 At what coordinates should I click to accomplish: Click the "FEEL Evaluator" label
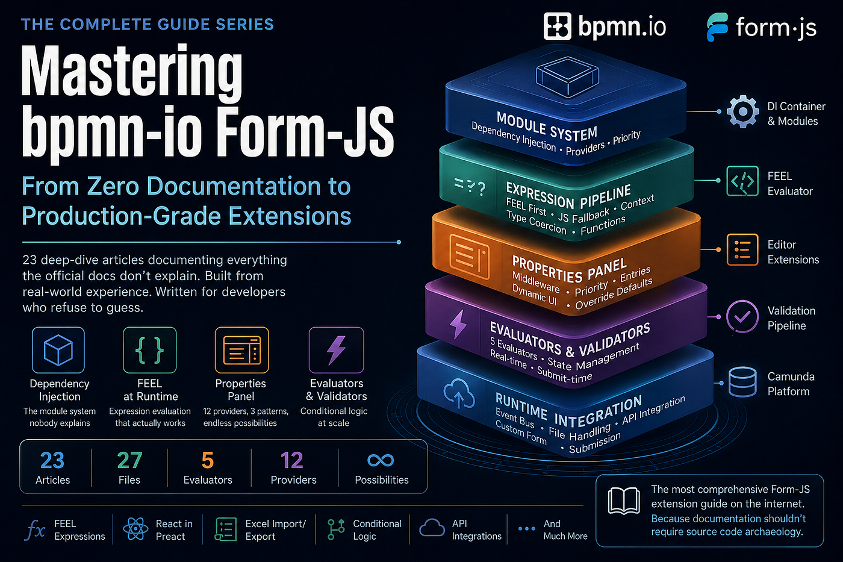point(790,183)
